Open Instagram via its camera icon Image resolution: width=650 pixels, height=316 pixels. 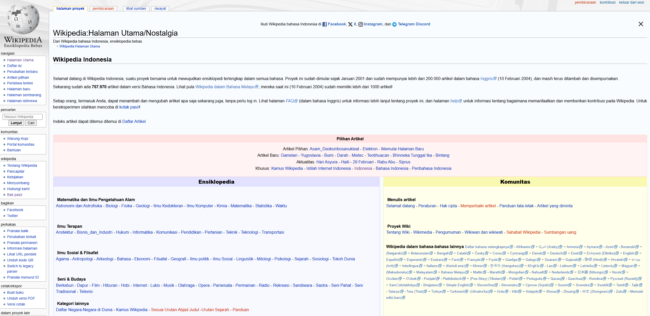click(x=361, y=24)
